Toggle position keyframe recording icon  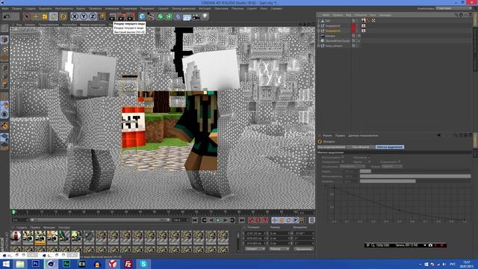(x=274, y=220)
